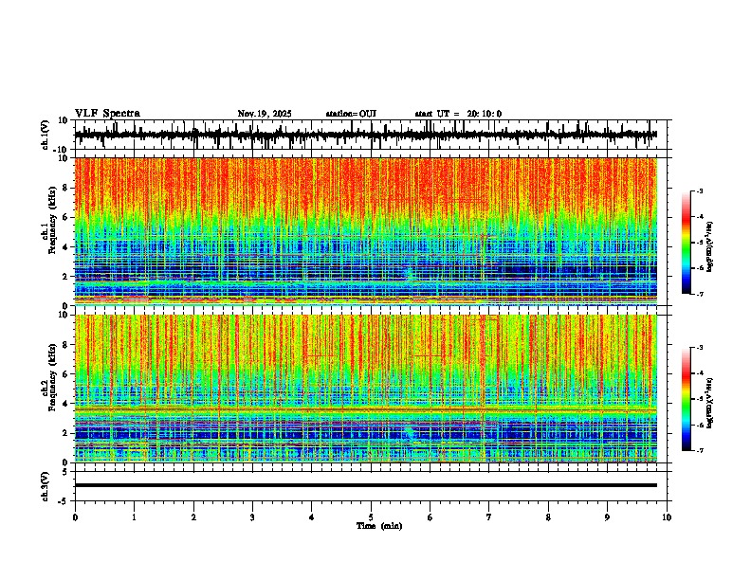Viewport: 751px width, 580px height.
Task: Click the ch.2 frequency axis "8" tick label
Action: (66, 345)
